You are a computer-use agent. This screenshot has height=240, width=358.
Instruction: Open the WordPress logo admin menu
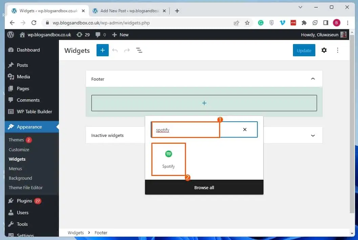(x=10, y=35)
